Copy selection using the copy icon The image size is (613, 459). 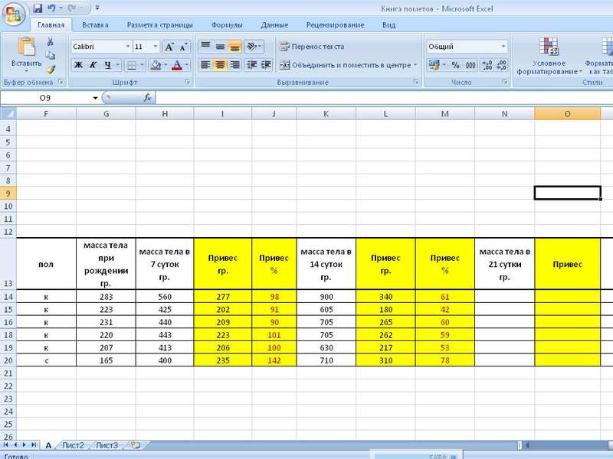(x=50, y=55)
